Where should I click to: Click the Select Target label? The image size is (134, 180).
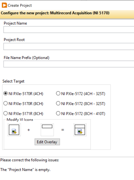[13, 81]
